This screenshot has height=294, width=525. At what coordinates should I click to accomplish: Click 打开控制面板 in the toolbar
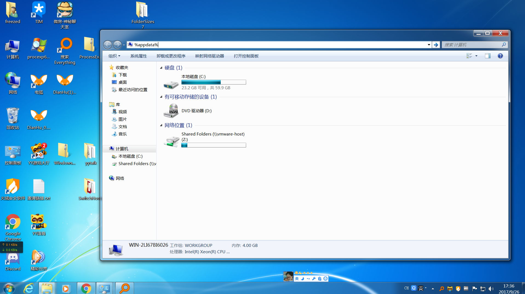(246, 56)
